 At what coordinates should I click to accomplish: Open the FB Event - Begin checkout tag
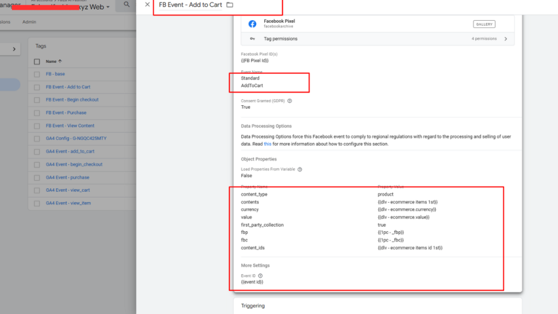tap(72, 100)
